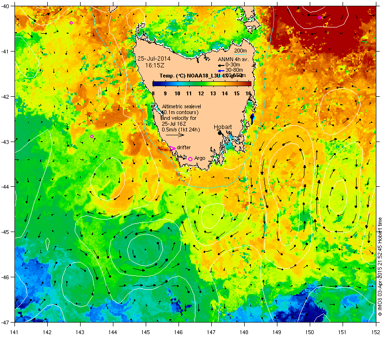Viewport: 386px width, 337px height.
Task: Click longitude axis label '148'
Action: point(244,332)
